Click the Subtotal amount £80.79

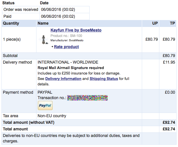click(169, 56)
